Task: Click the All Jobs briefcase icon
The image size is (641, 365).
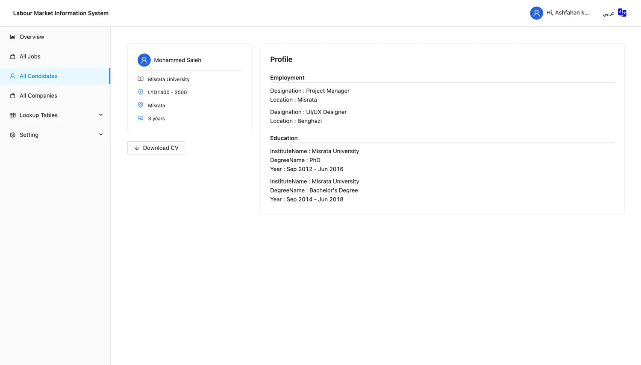Action: [12, 56]
